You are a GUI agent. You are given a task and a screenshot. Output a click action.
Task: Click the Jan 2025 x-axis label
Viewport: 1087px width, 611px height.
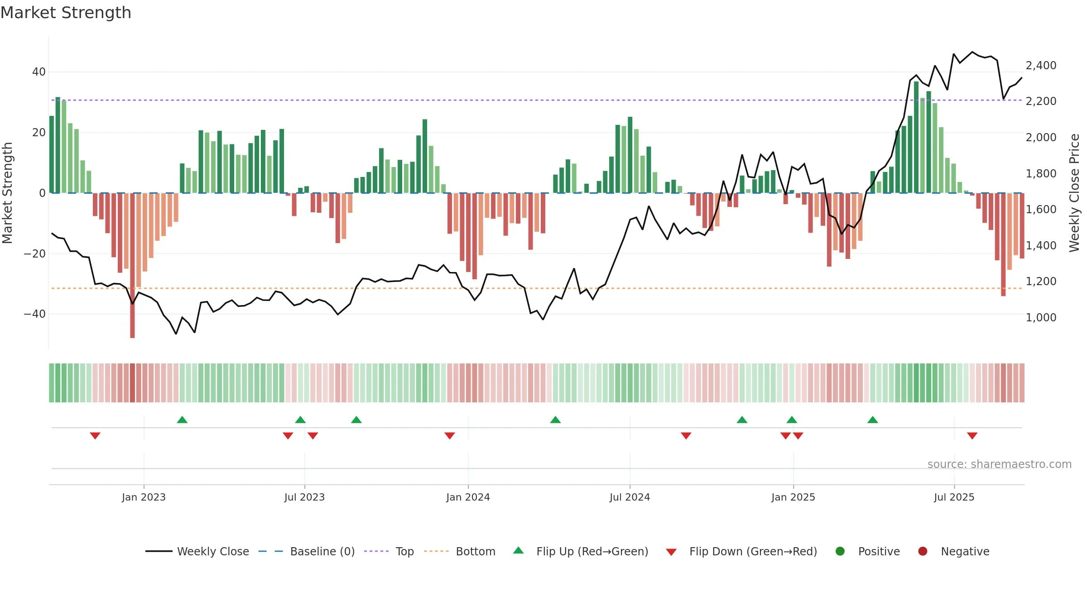tap(793, 497)
